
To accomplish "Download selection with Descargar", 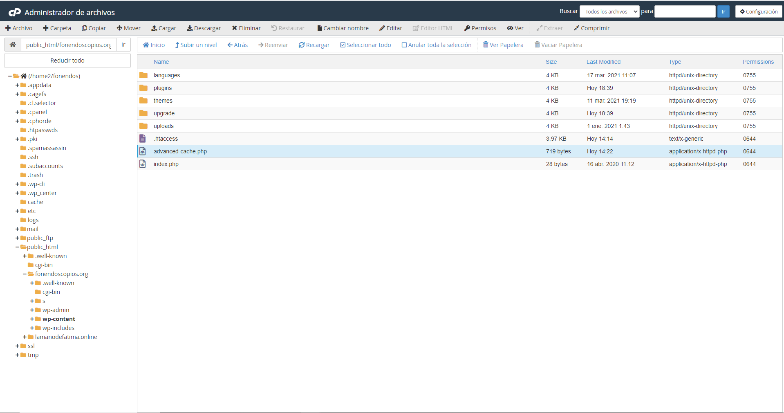I will 204,28.
